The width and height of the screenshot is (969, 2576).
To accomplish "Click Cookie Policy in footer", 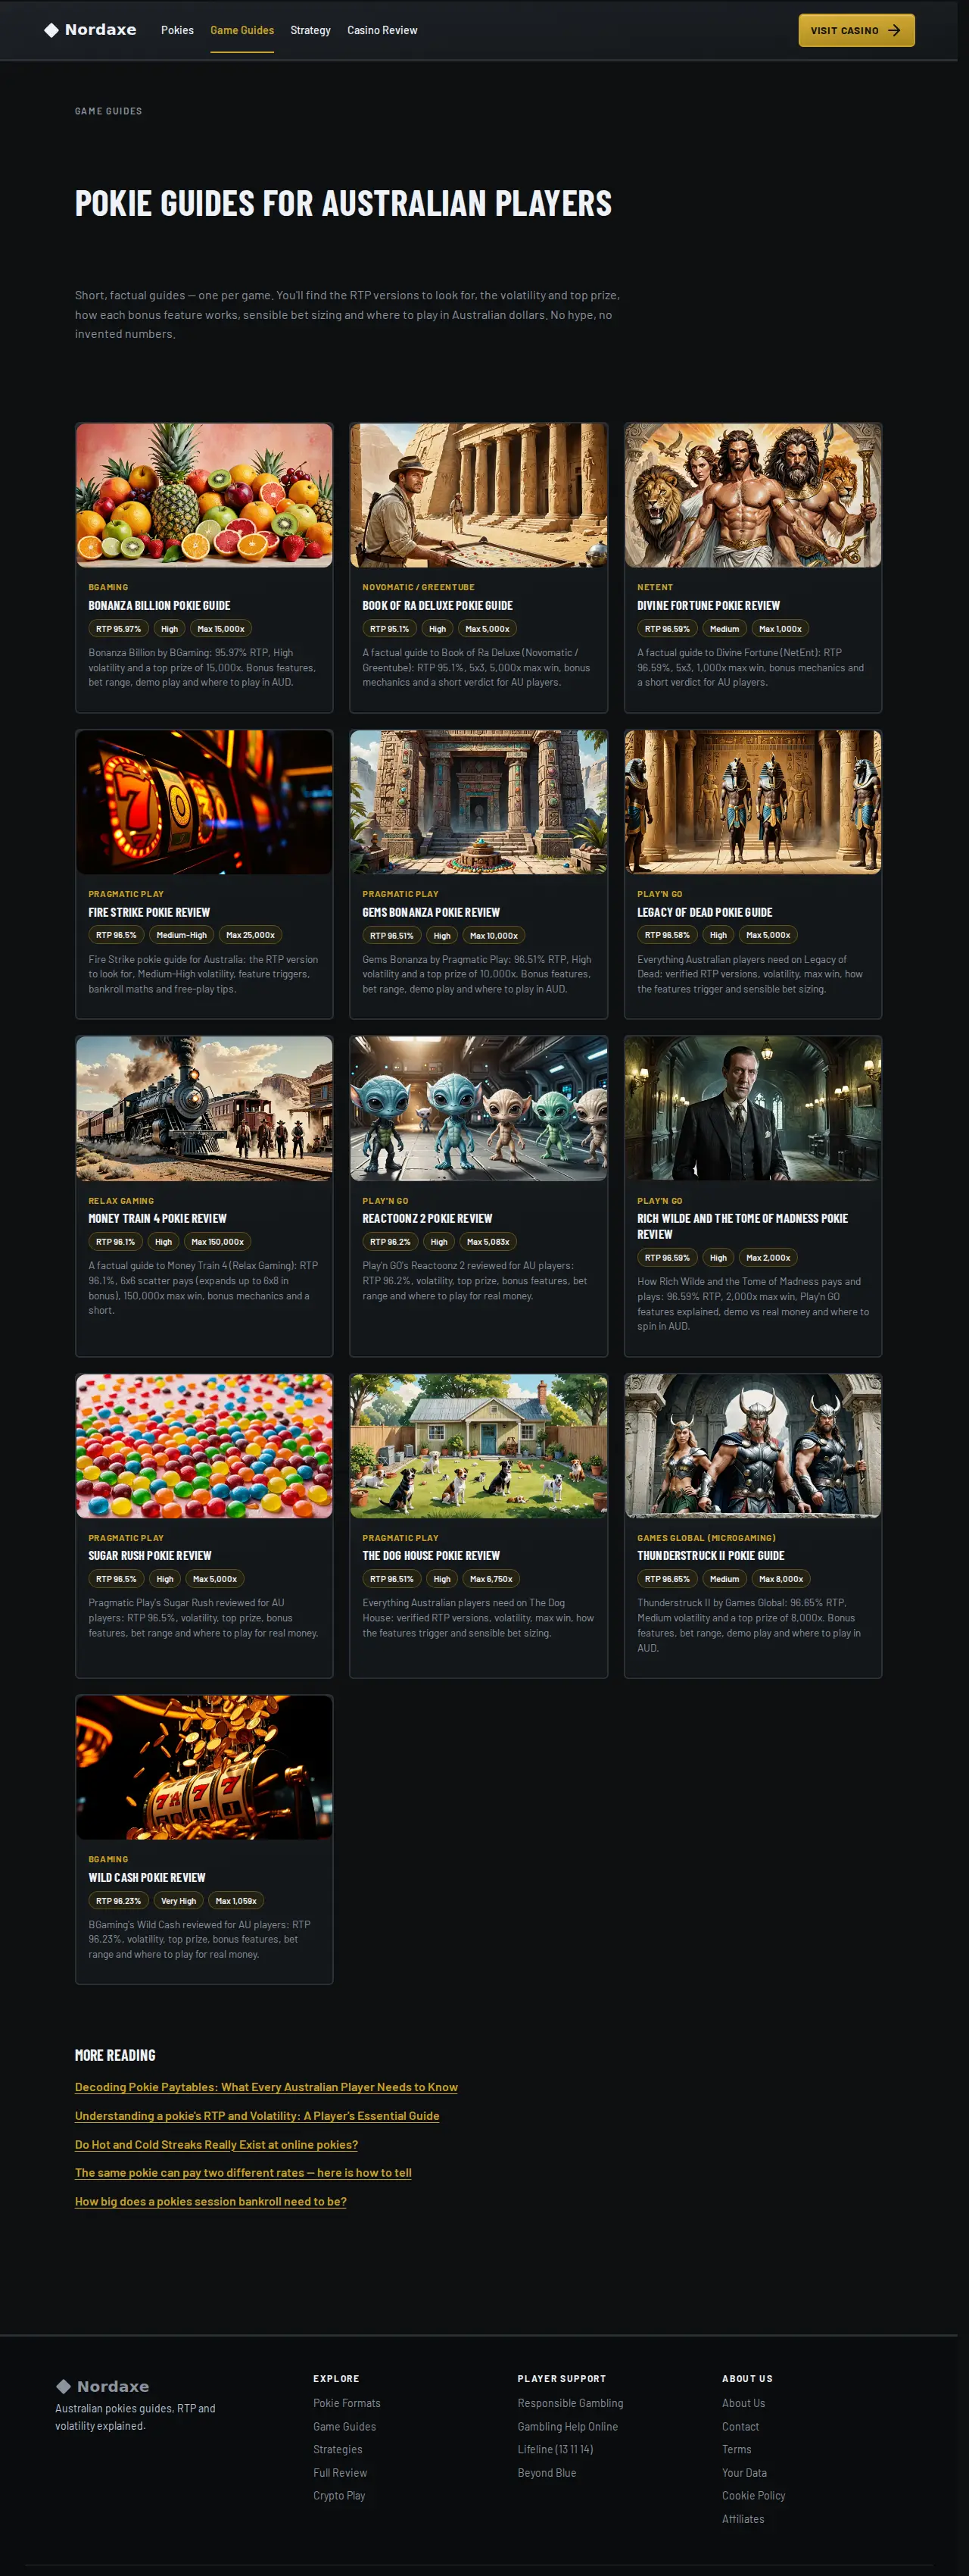I will point(754,2495).
